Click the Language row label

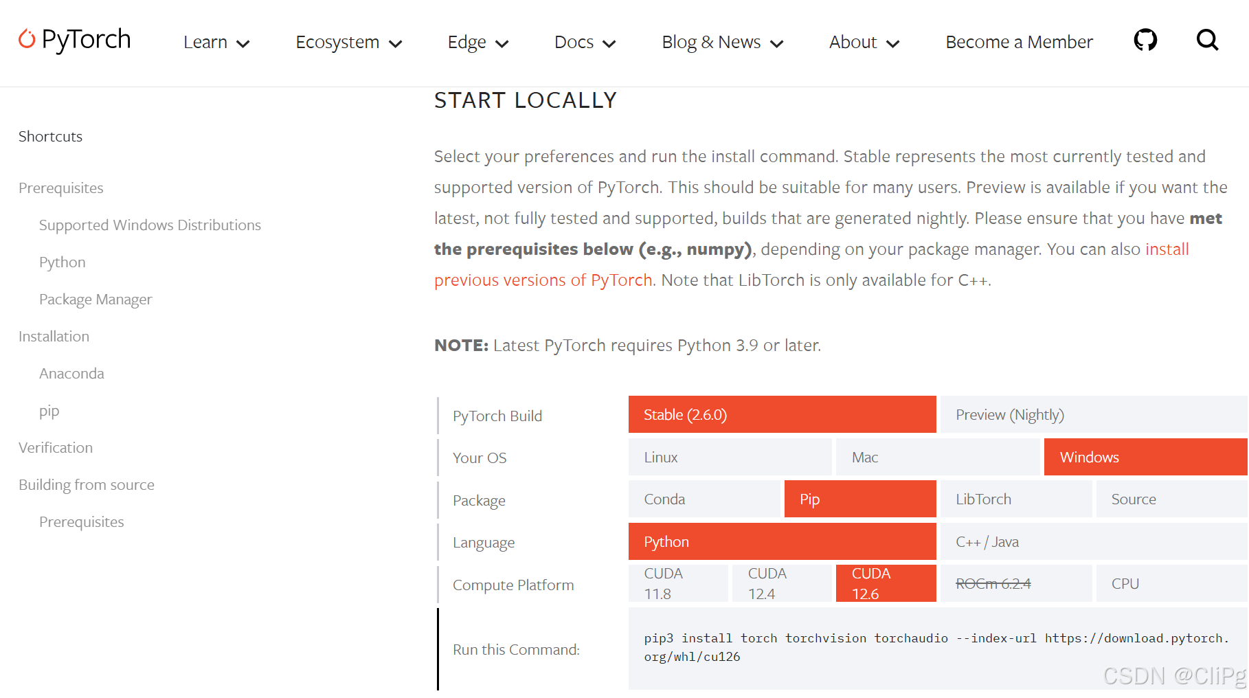click(x=484, y=543)
